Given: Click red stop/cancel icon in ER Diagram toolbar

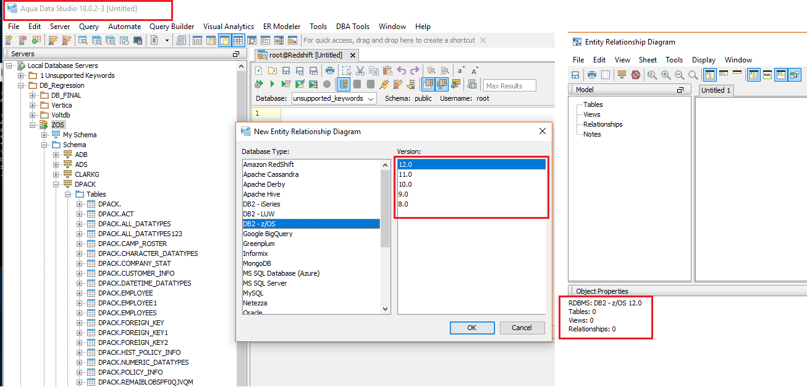Looking at the screenshot, I should pyautogui.click(x=636, y=75).
